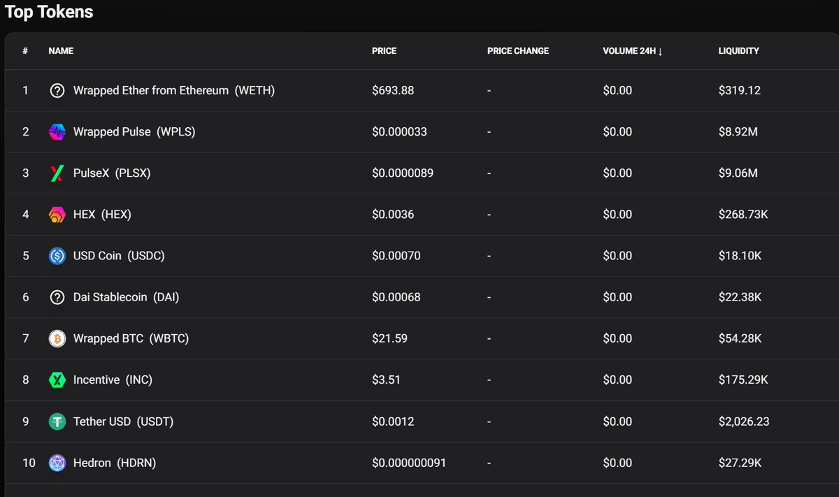Click the PulseX PLSX logo icon
839x497 pixels.
(57, 173)
